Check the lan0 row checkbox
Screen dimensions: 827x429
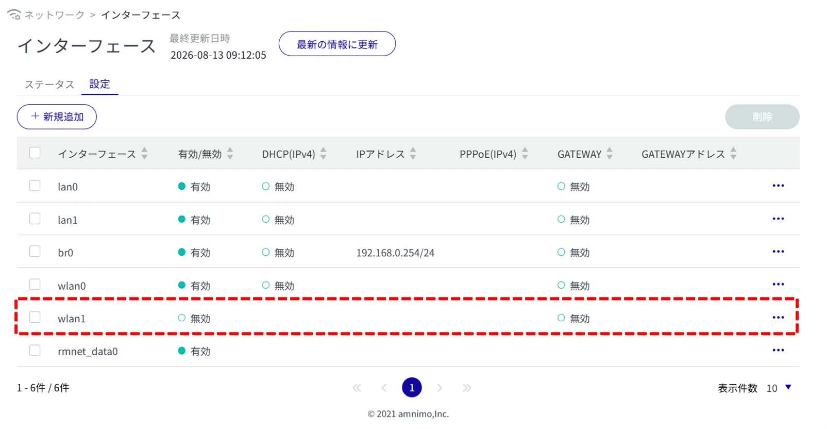(x=35, y=186)
